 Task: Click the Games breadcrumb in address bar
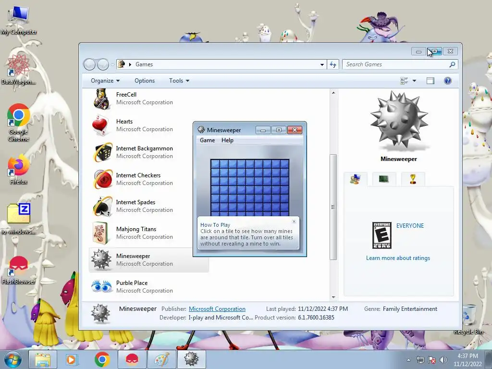(144, 64)
